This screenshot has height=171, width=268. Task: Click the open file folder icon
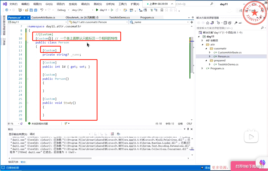pos(27,10)
